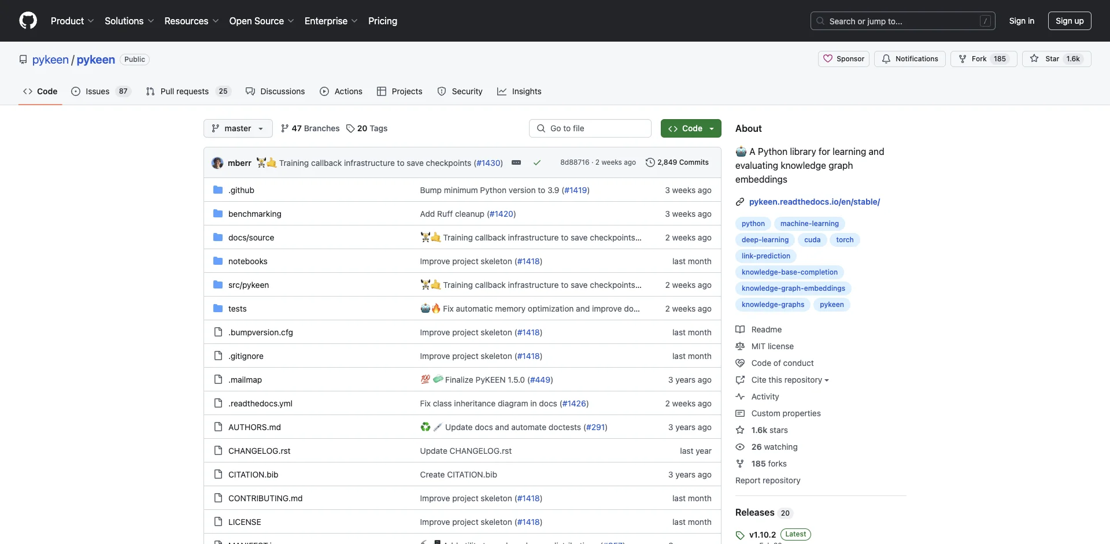
Task: Open the pykeen.readthedocs.io/en/stable/ link
Action: tap(815, 202)
